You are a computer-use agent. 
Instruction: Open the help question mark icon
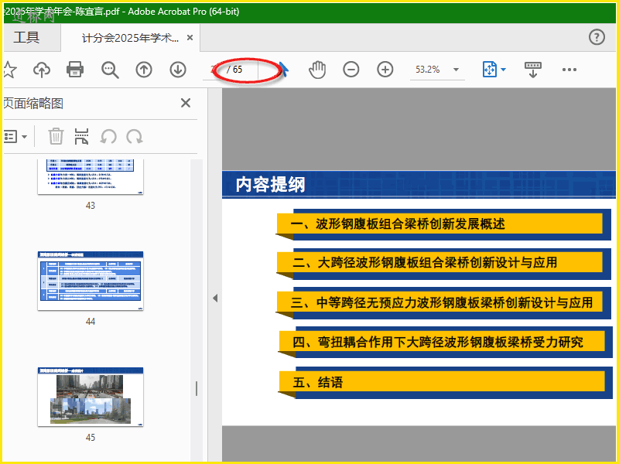pyautogui.click(x=597, y=37)
